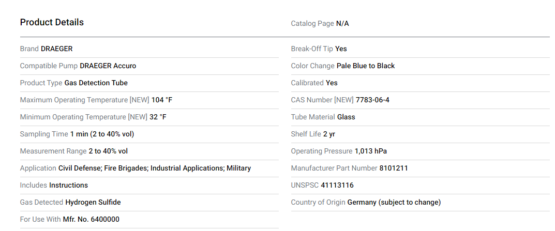
Task: Click the Manufacturer Part Number 8101211
Action: tap(394, 168)
